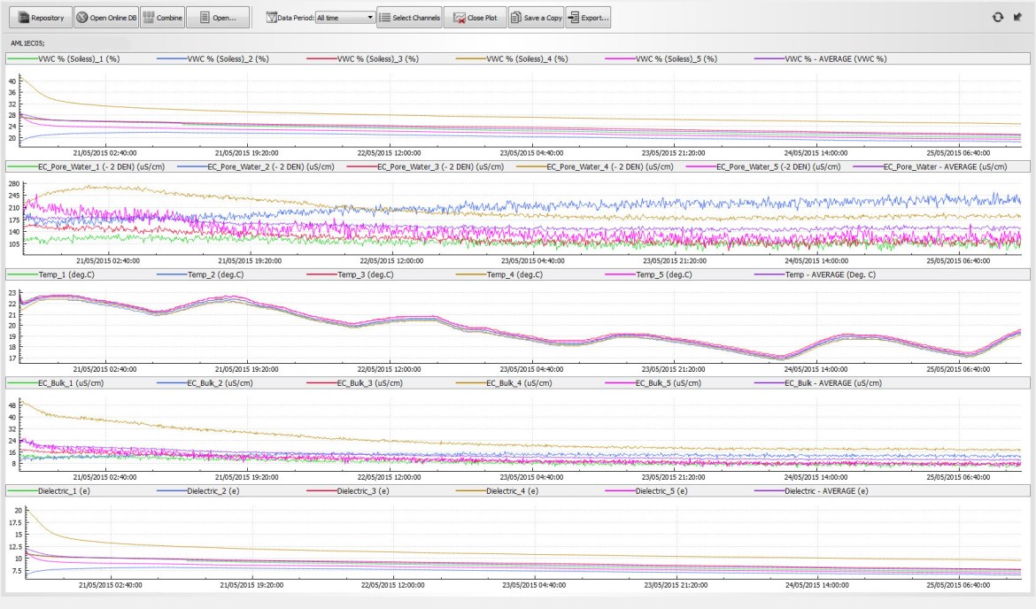
Task: Open the Online DB connection
Action: [x=106, y=18]
